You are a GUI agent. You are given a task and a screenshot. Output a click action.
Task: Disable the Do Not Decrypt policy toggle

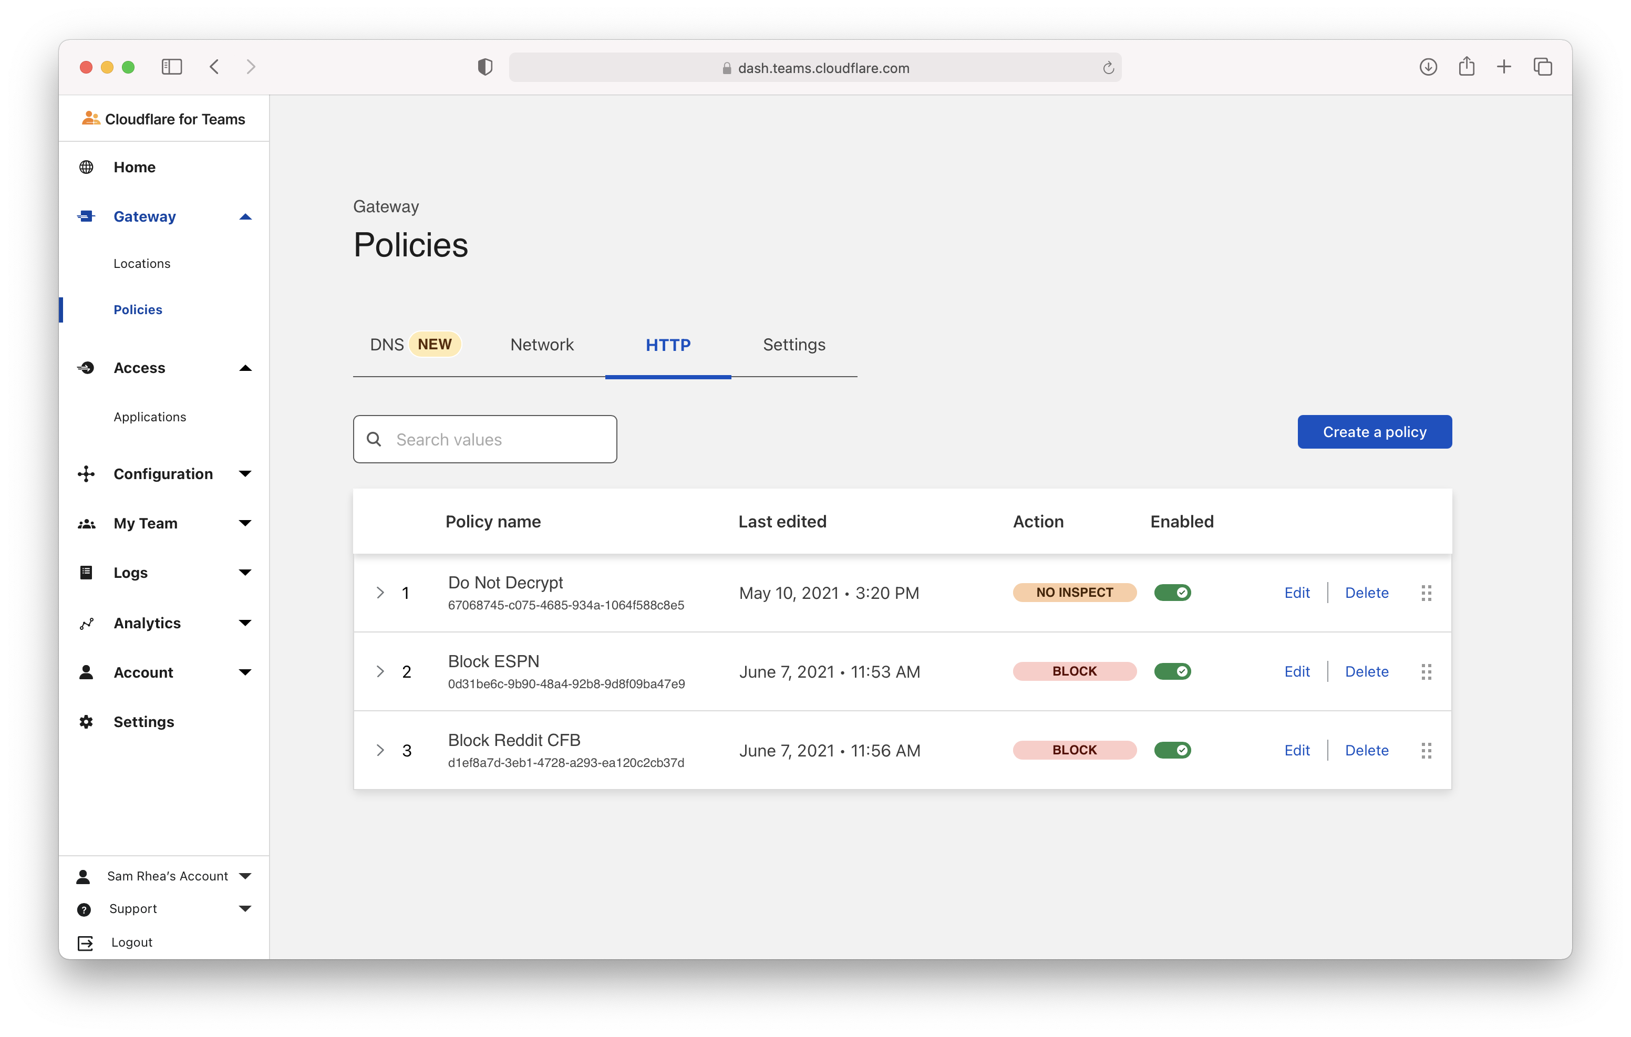[1172, 593]
